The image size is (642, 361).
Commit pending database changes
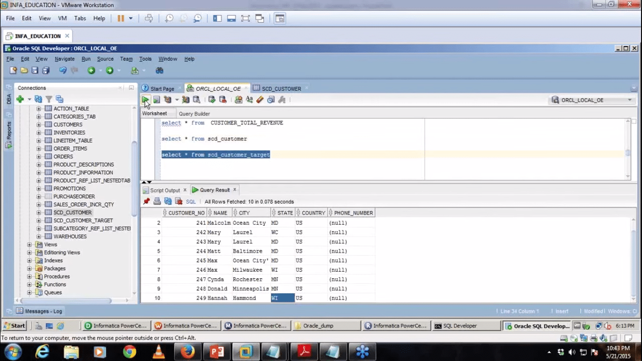(x=212, y=100)
